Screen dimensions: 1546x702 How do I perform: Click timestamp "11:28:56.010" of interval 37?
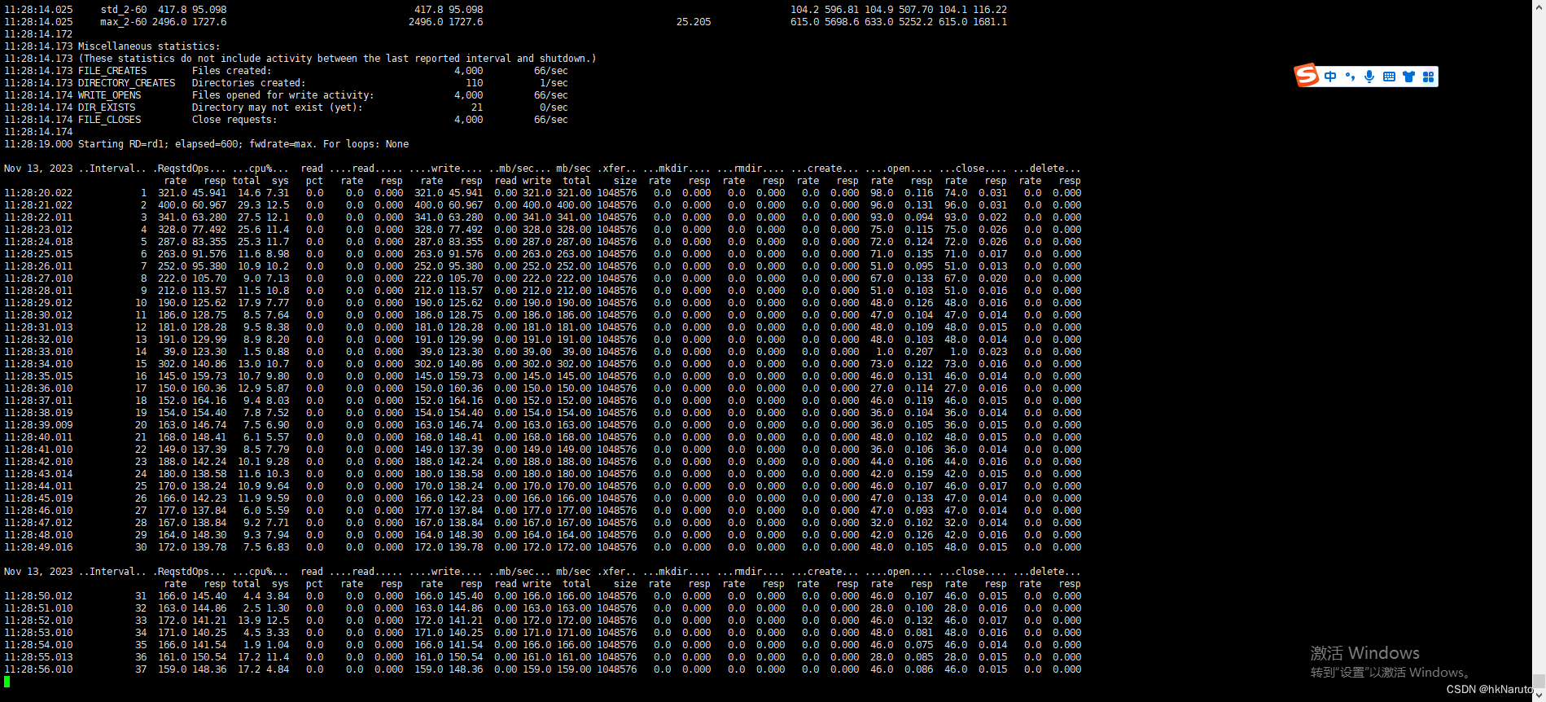(38, 669)
